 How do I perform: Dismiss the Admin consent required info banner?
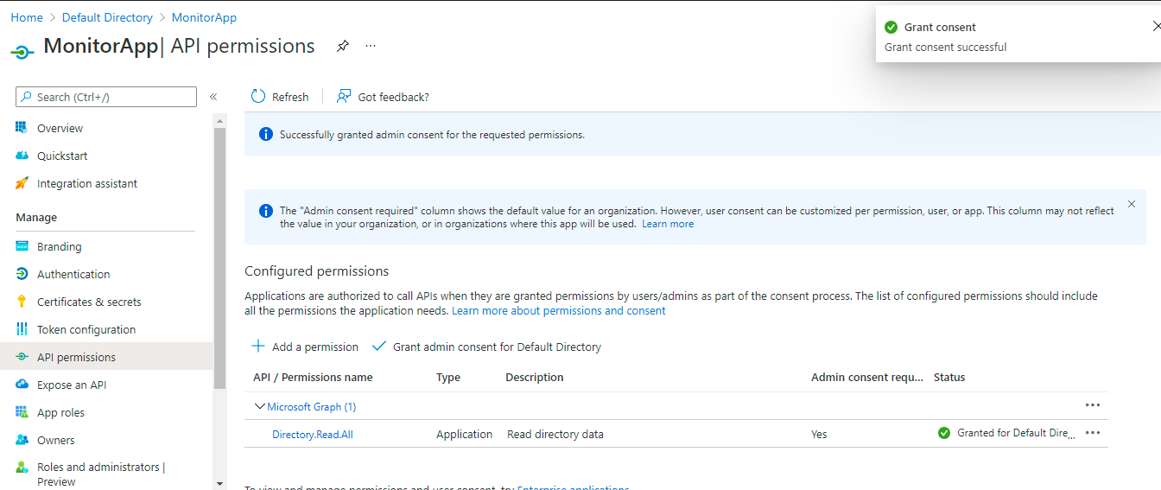click(x=1132, y=204)
